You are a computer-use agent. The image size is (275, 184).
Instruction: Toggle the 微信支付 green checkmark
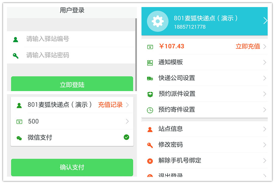[126, 137]
